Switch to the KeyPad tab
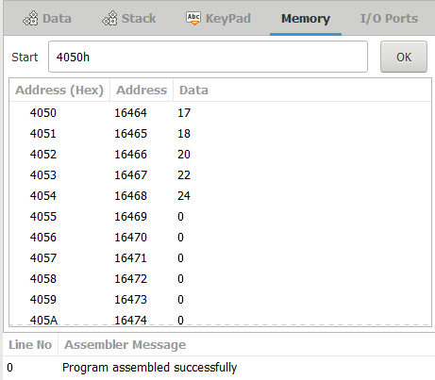435x380 pixels. (218, 19)
